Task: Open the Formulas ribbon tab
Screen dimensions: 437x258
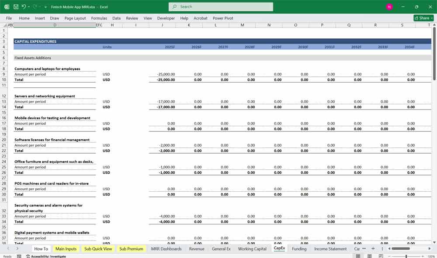Action: pyautogui.click(x=99, y=18)
